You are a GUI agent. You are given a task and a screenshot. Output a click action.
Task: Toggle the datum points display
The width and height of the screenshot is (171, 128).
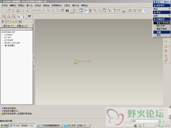(x=13, y=16)
